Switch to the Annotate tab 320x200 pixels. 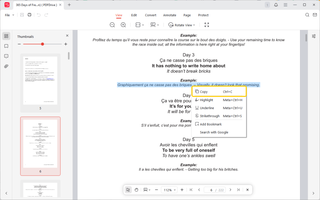point(170,15)
